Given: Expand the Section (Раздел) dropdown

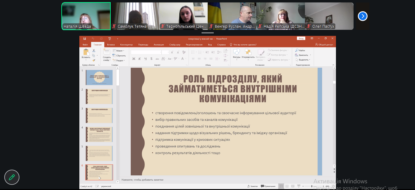Looking at the screenshot, I should coord(119,60).
